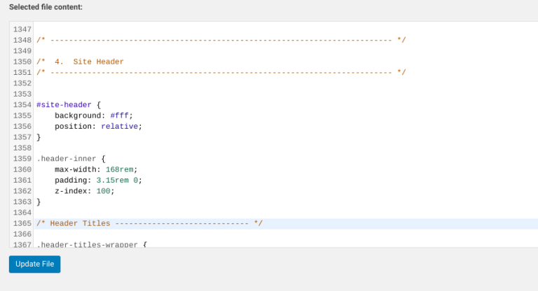
Task: Click the #fff color value
Action: pos(119,115)
